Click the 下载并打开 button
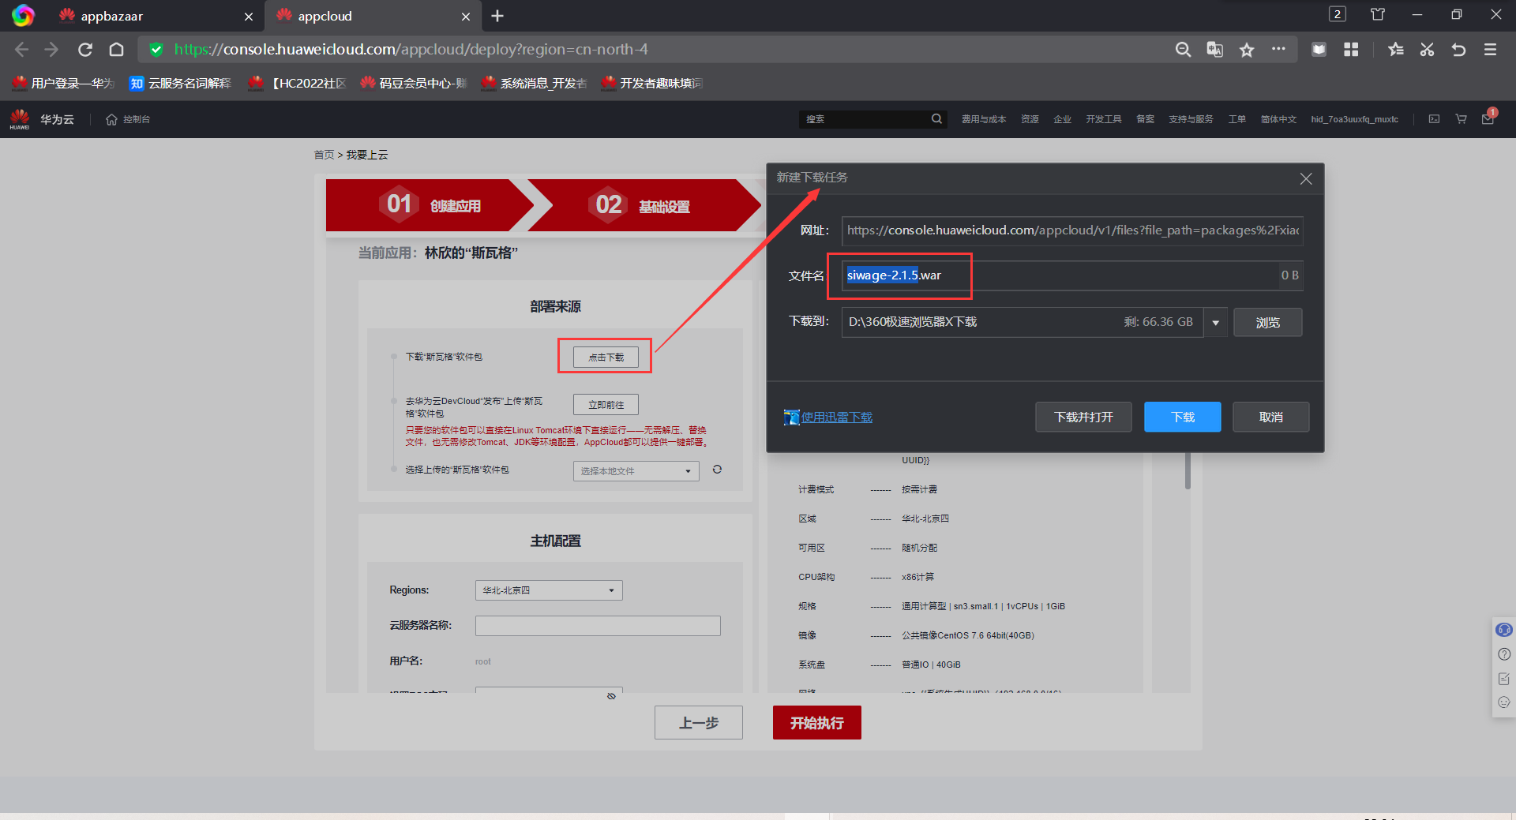Image resolution: width=1516 pixels, height=820 pixels. (x=1083, y=417)
